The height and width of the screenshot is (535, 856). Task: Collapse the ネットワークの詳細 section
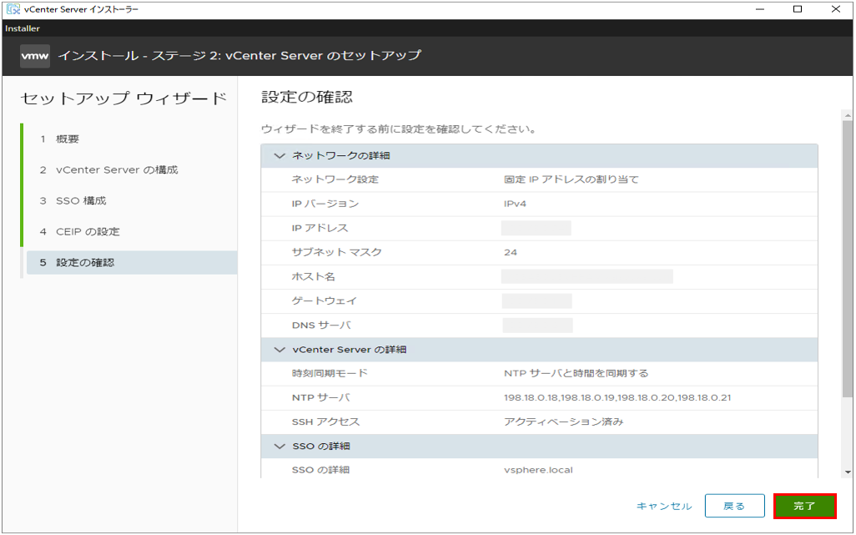(279, 156)
